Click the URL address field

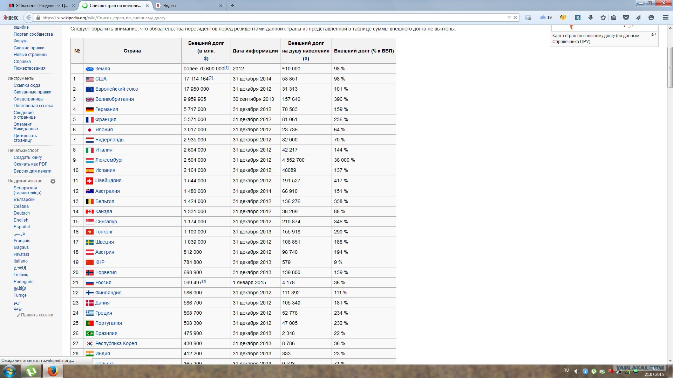click(x=273, y=17)
